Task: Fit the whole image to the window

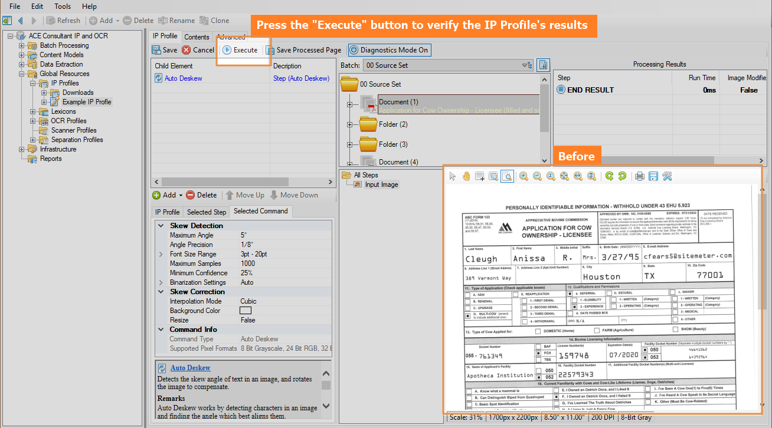Action: point(564,176)
